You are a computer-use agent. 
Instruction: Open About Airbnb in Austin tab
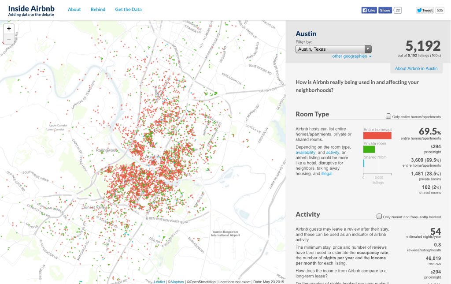tap(416, 68)
